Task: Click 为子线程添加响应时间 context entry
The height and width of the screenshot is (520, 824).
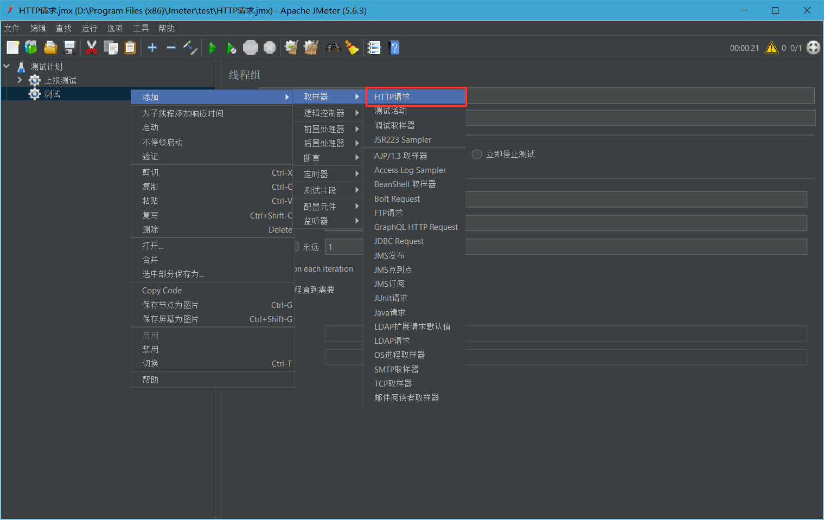Action: 213,113
